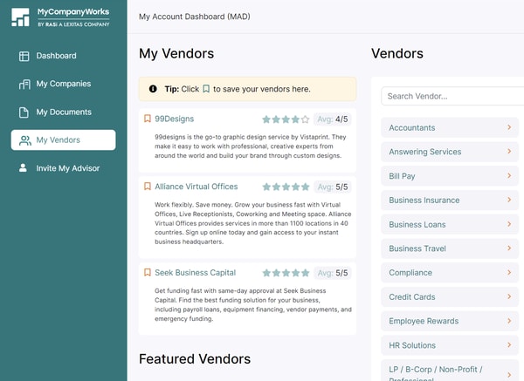Toggle the bookmark for Alliance Virtual Offices

148,187
